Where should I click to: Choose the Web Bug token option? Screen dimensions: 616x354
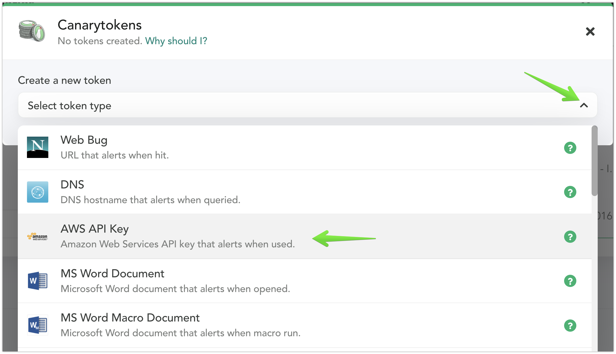click(x=305, y=148)
